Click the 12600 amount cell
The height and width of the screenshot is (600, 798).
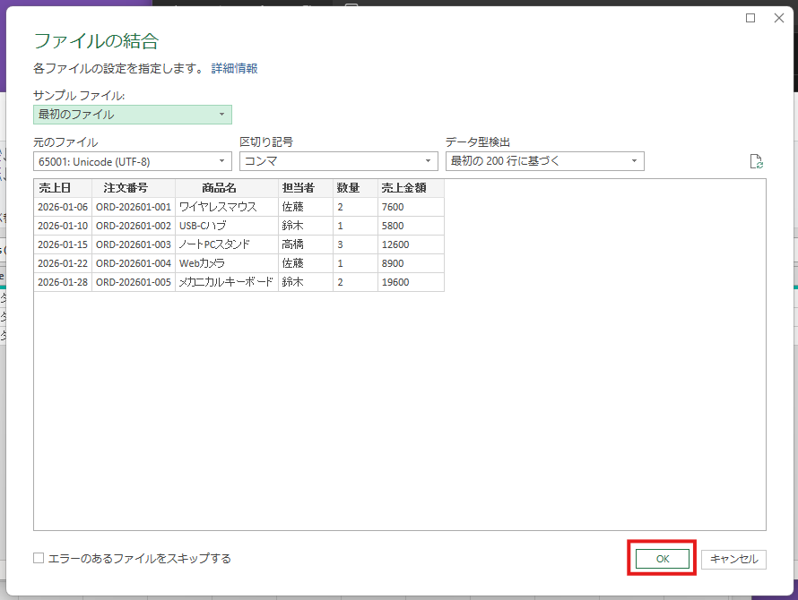411,244
